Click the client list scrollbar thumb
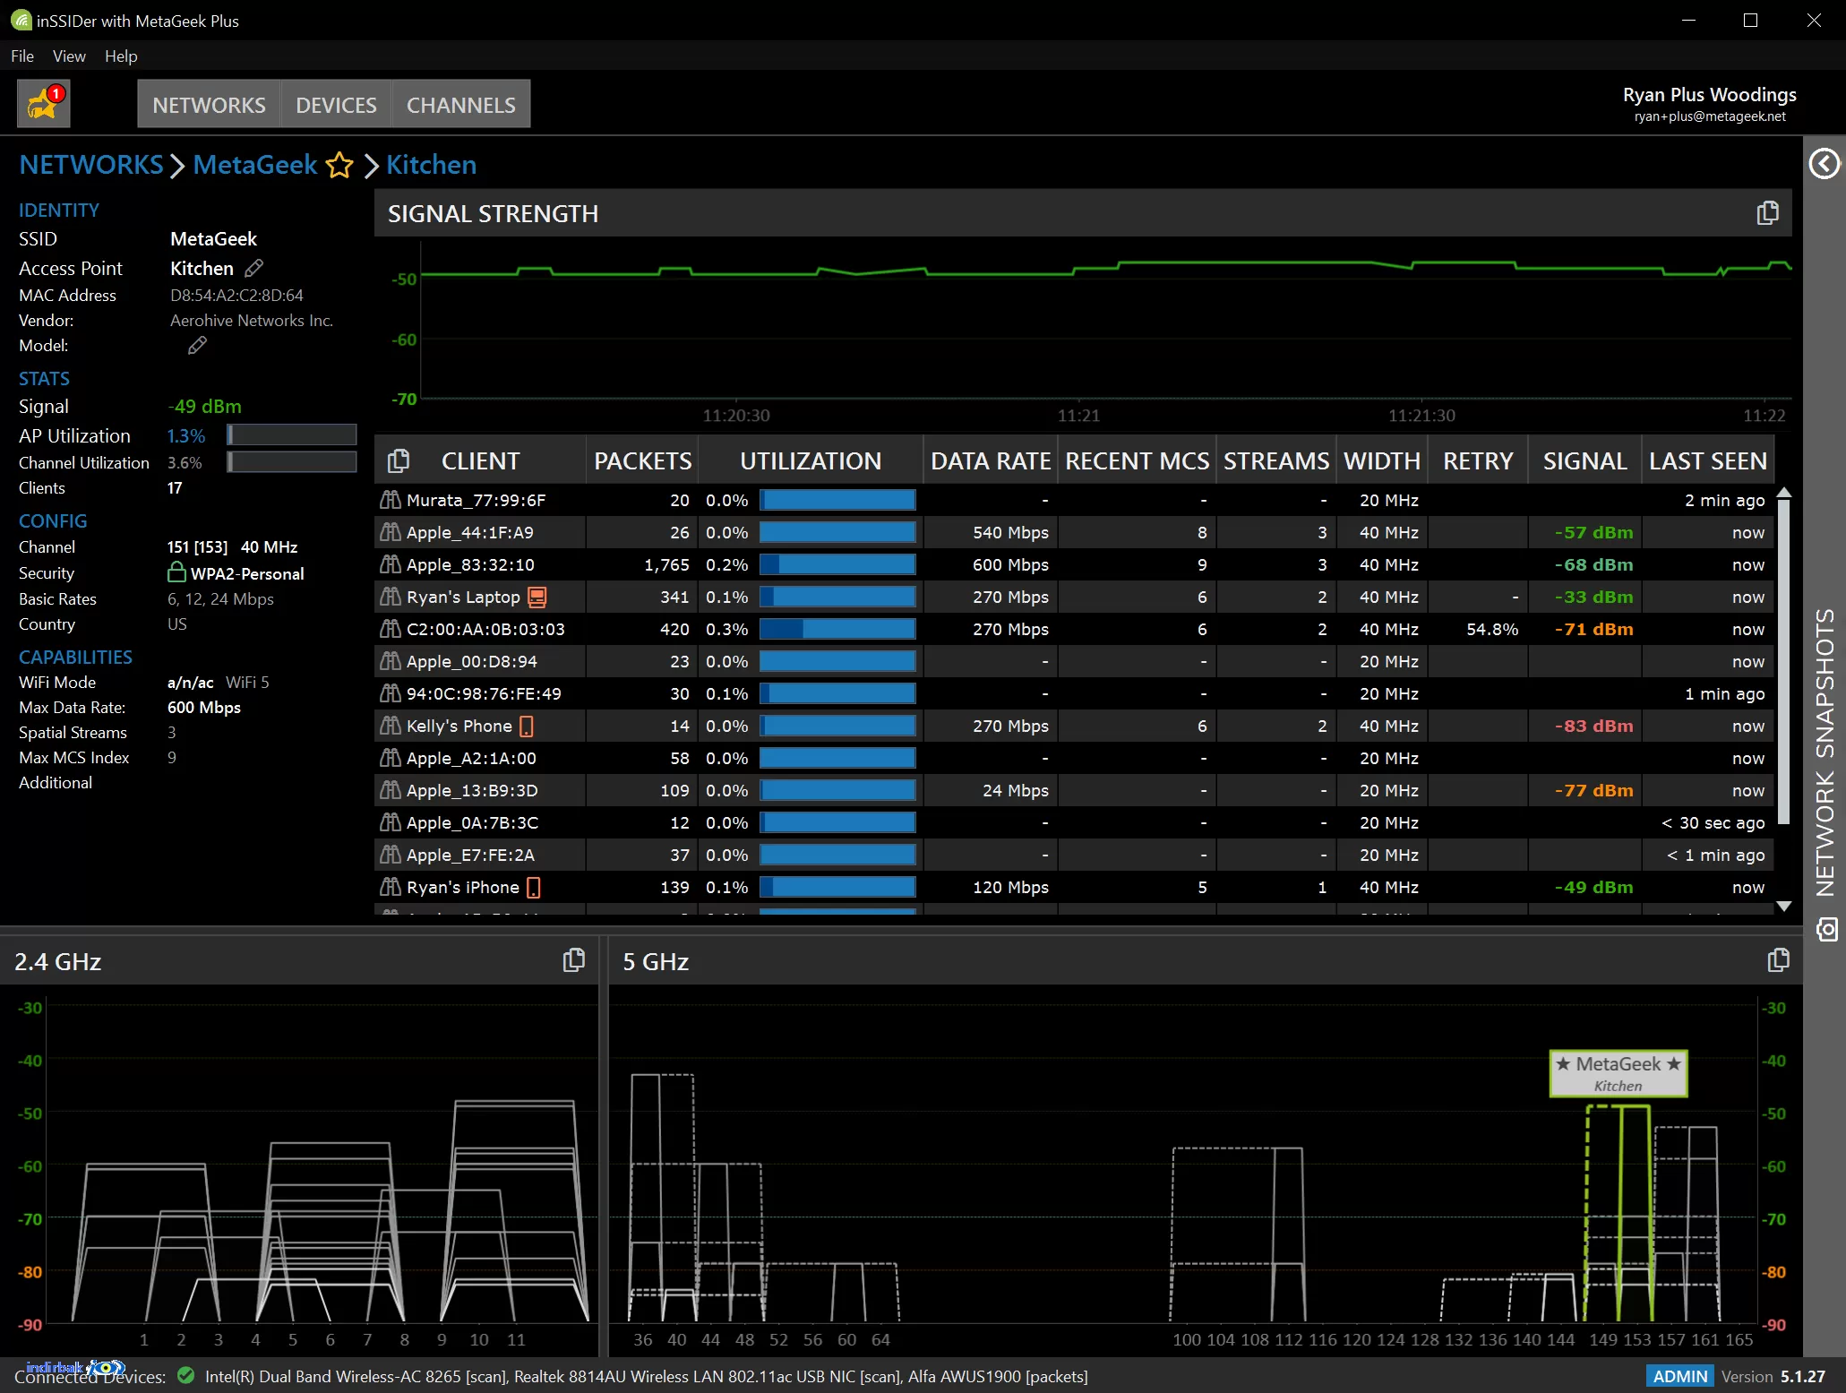The width and height of the screenshot is (1846, 1393). click(x=1783, y=661)
